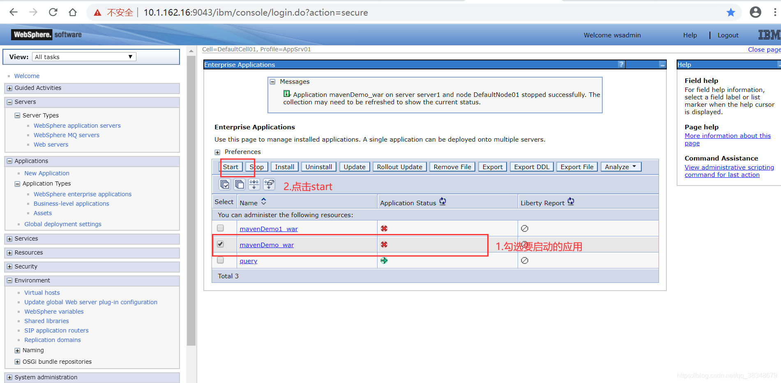
Task: Check the query application checkbox
Action: click(221, 260)
